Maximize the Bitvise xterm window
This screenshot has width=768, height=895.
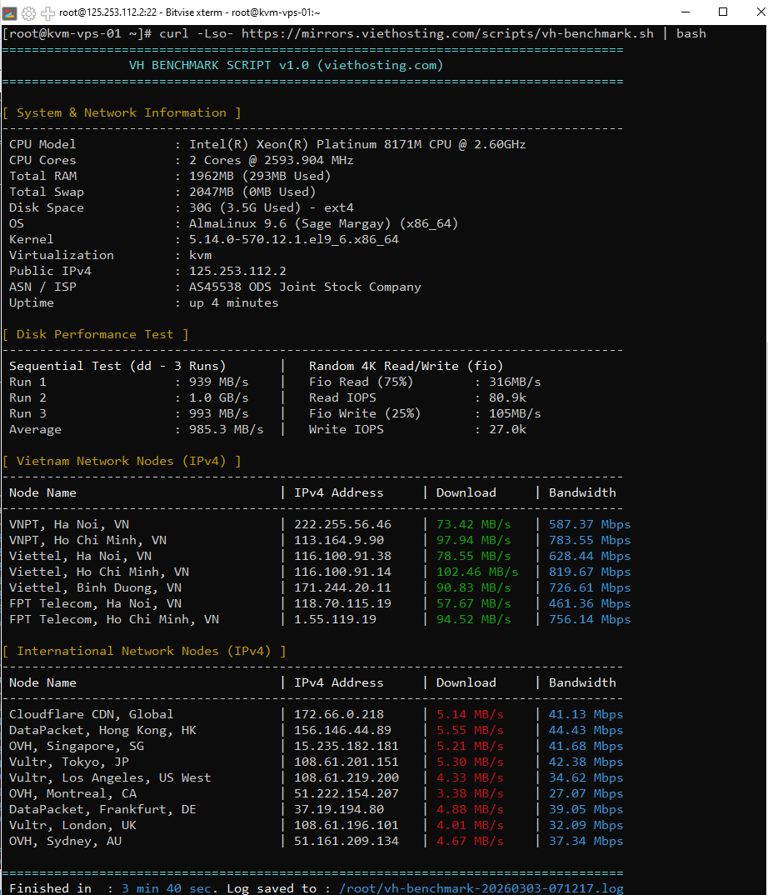click(721, 12)
